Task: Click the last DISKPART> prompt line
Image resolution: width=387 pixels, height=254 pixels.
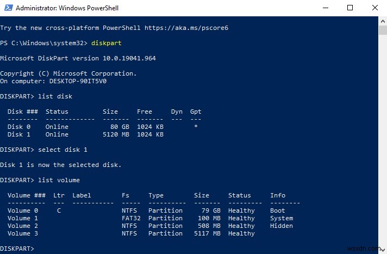Action: (x=18, y=249)
